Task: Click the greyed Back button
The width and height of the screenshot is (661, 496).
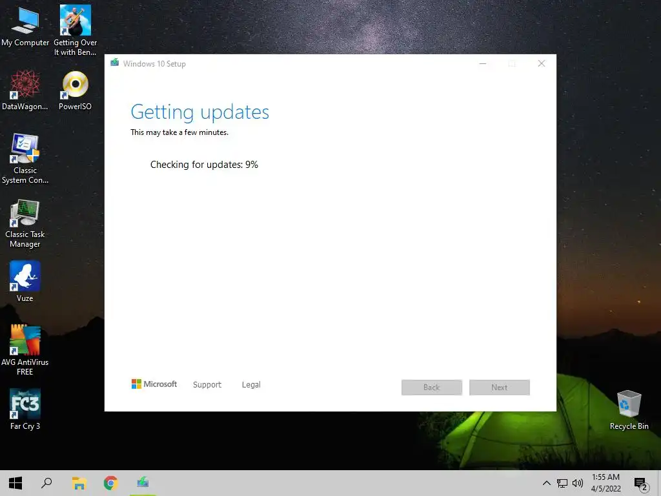Action: pos(432,387)
